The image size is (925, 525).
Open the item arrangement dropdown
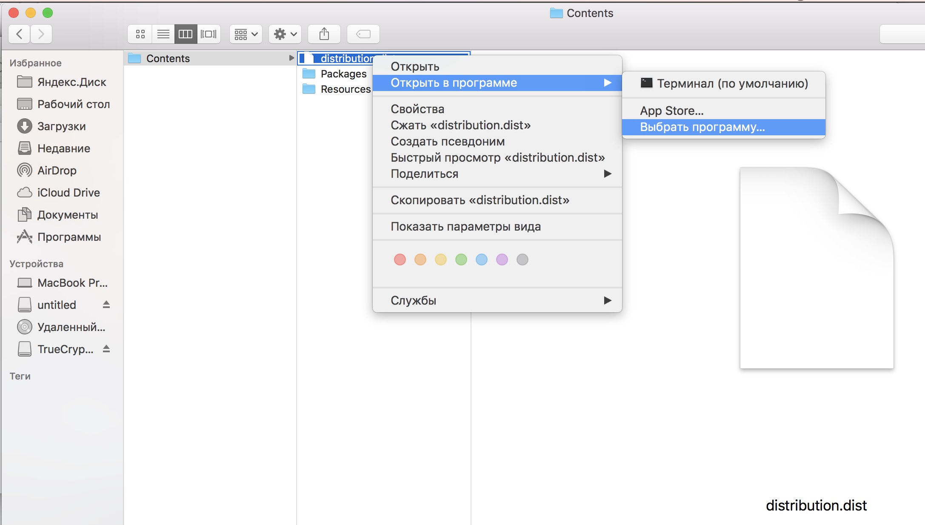pos(246,34)
